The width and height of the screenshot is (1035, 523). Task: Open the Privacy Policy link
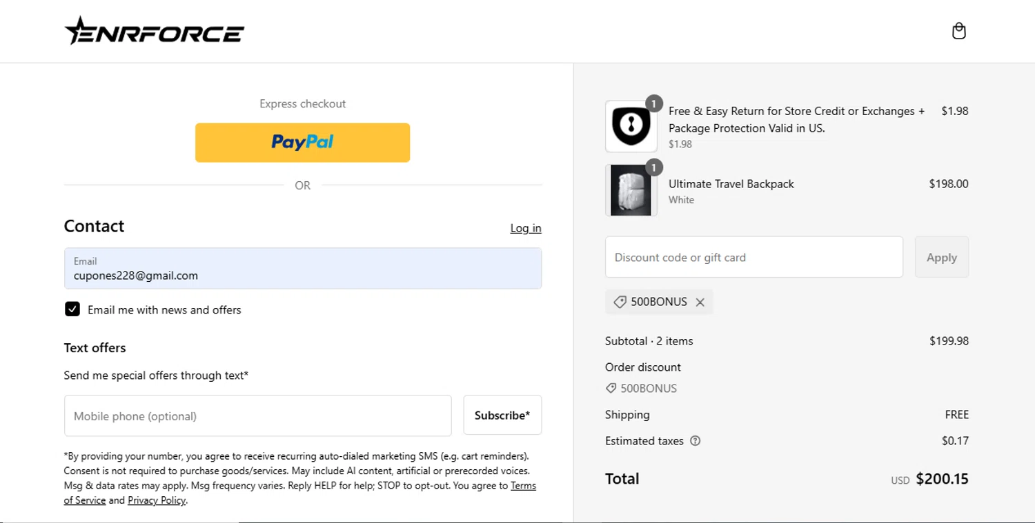tap(157, 500)
